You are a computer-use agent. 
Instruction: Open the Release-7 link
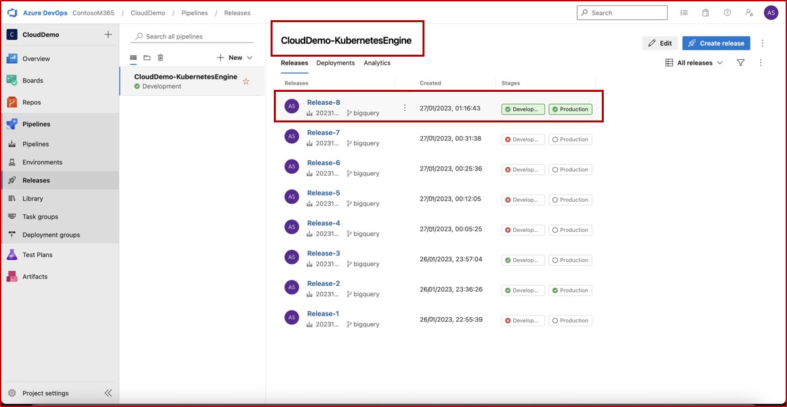323,132
